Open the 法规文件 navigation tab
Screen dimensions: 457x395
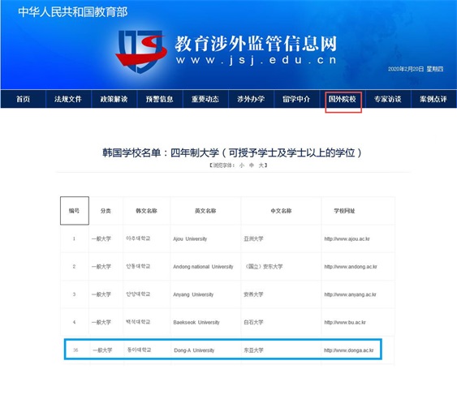(x=68, y=99)
